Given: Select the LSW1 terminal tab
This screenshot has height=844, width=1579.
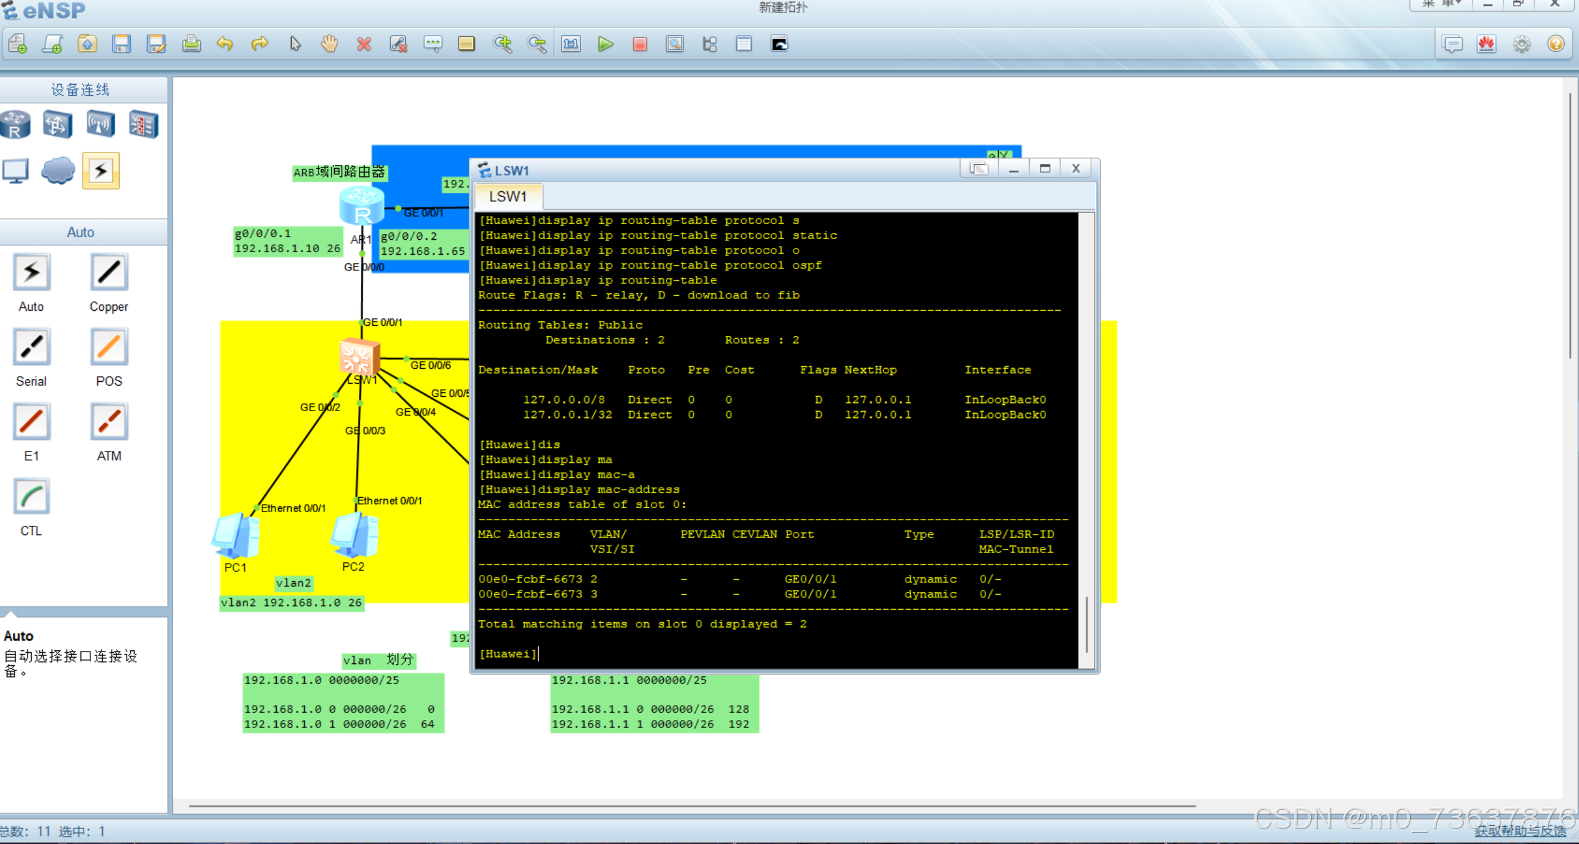Looking at the screenshot, I should point(507,197).
